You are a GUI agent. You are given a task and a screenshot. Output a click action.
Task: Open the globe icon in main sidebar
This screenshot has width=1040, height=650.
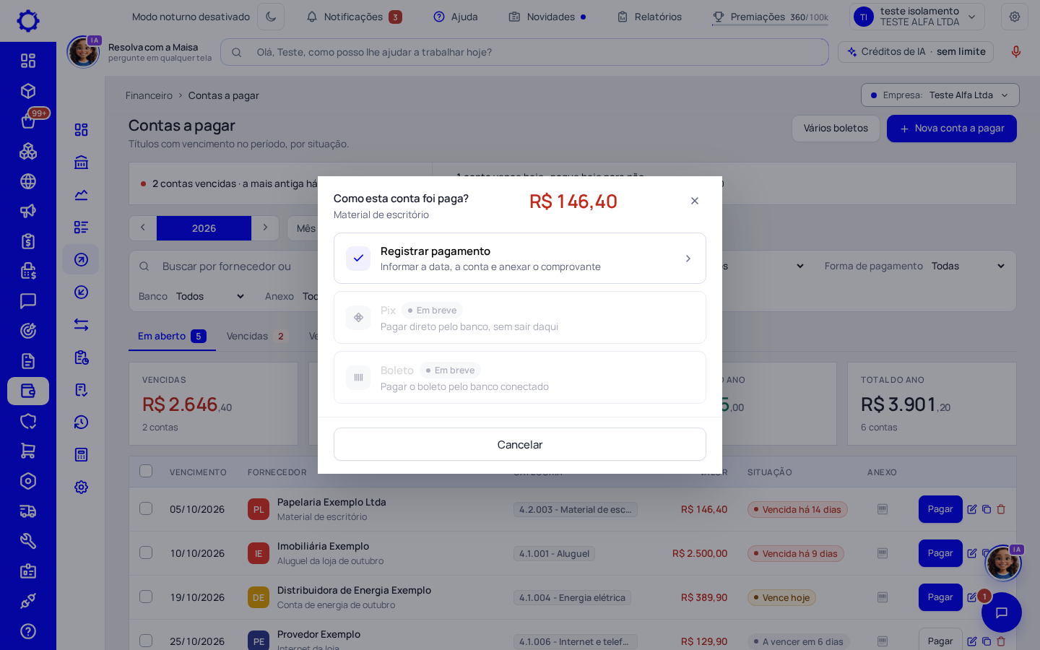[x=28, y=181]
